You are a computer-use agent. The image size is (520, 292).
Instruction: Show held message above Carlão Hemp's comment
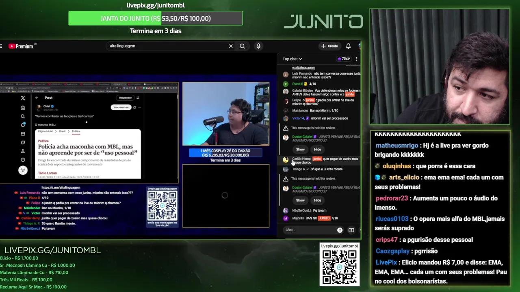[x=300, y=150]
